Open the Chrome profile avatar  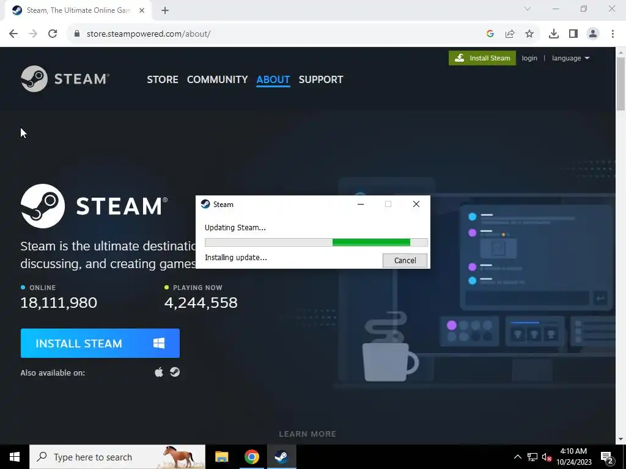[593, 34]
